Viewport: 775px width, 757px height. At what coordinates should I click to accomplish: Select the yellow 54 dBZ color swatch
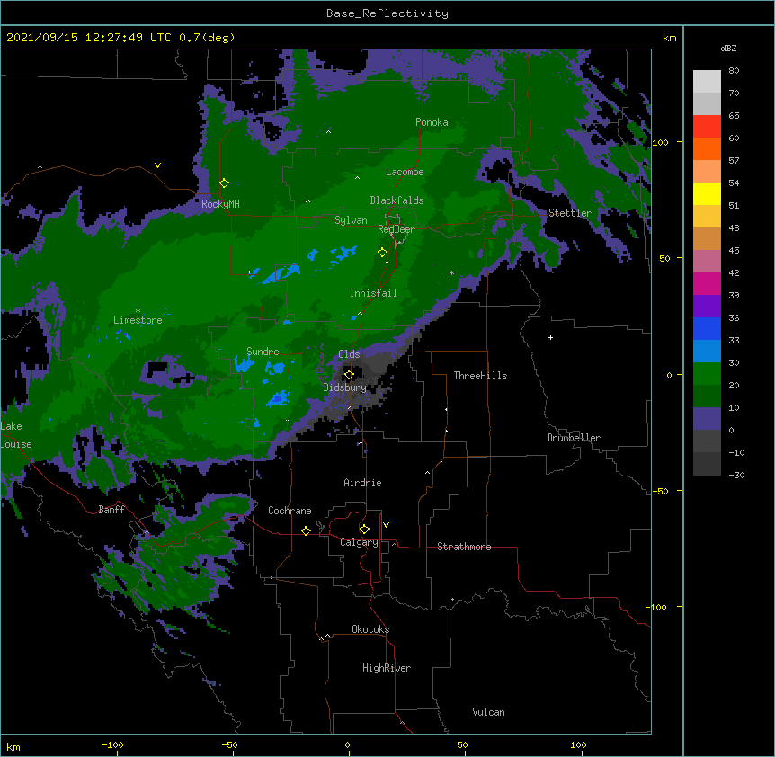[x=707, y=193]
